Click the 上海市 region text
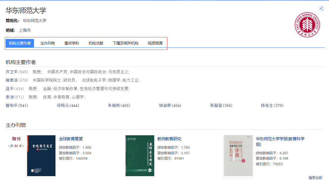329x183 pixels. (x=25, y=31)
